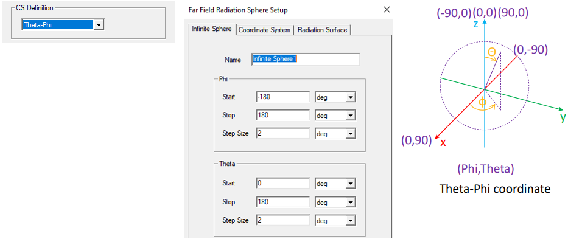Viewport: 568px width, 239px height.
Task: Expand the Phi Start unit dropdown
Action: 335,97
